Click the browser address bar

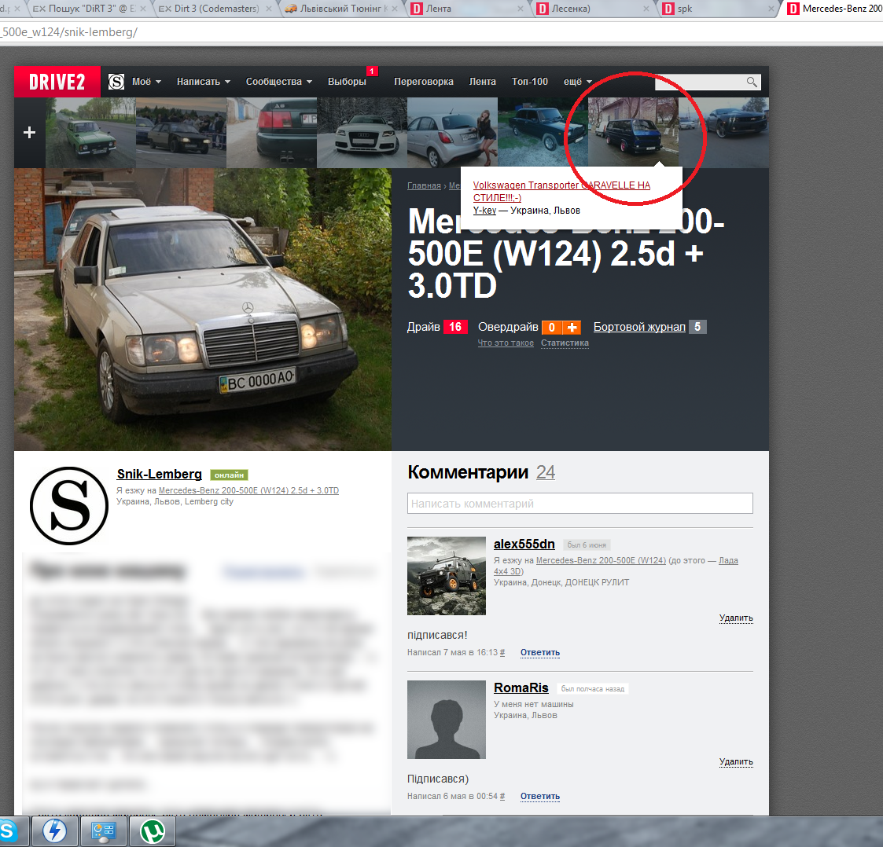pos(442,32)
